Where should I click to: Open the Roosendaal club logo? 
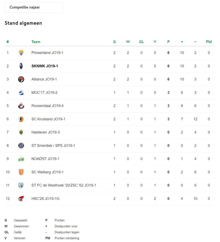point(21,106)
